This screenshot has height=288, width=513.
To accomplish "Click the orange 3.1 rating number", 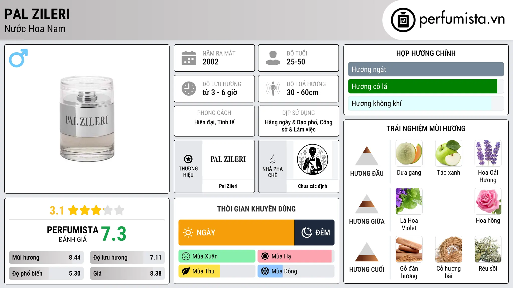I will (x=57, y=210).
